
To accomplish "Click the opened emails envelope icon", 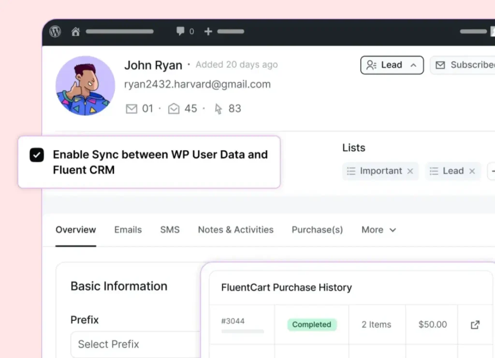I will [174, 108].
